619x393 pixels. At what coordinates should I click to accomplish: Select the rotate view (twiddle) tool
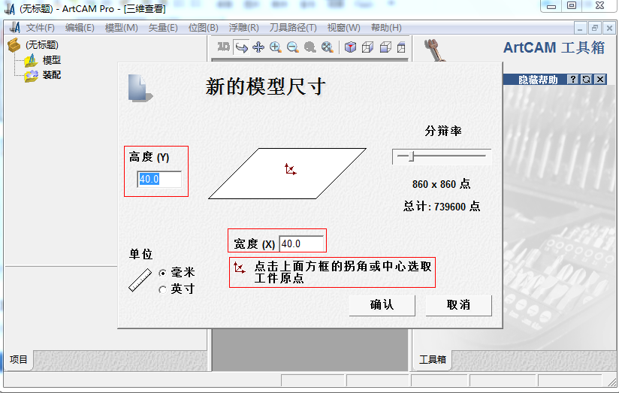coord(241,47)
